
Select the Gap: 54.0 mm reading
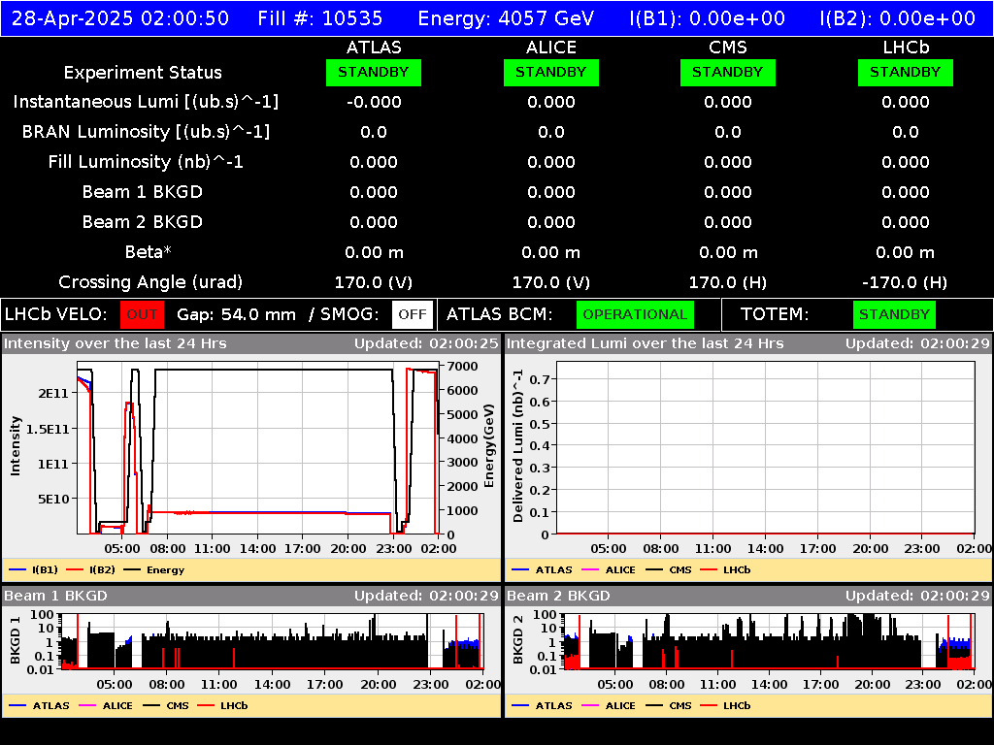(x=236, y=315)
